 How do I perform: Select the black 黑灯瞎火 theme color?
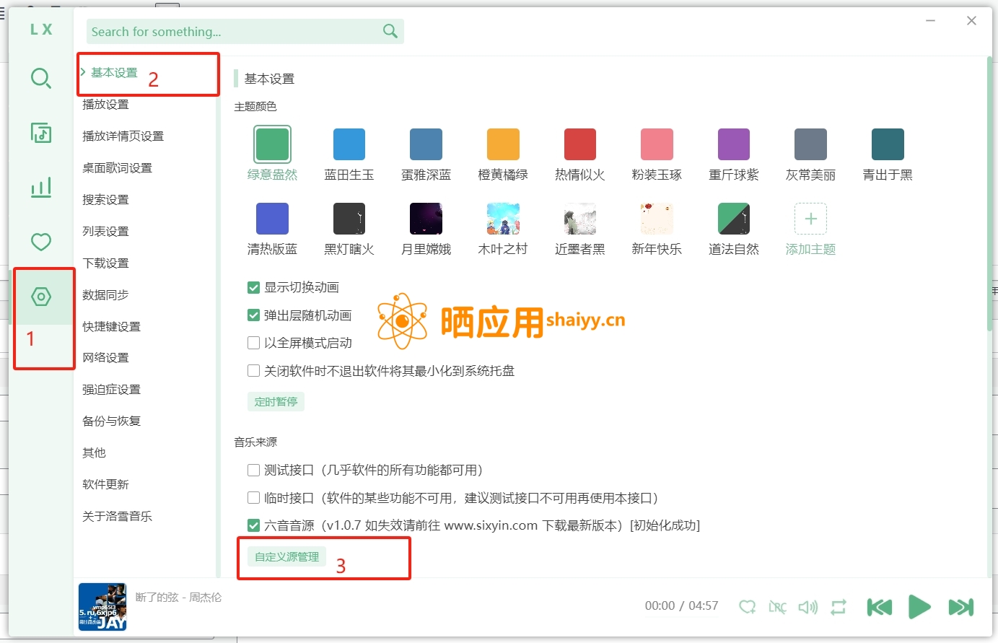click(349, 219)
